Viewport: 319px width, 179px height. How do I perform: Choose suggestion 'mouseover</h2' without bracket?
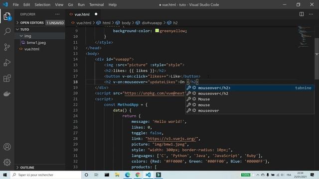[x=250, y=93]
